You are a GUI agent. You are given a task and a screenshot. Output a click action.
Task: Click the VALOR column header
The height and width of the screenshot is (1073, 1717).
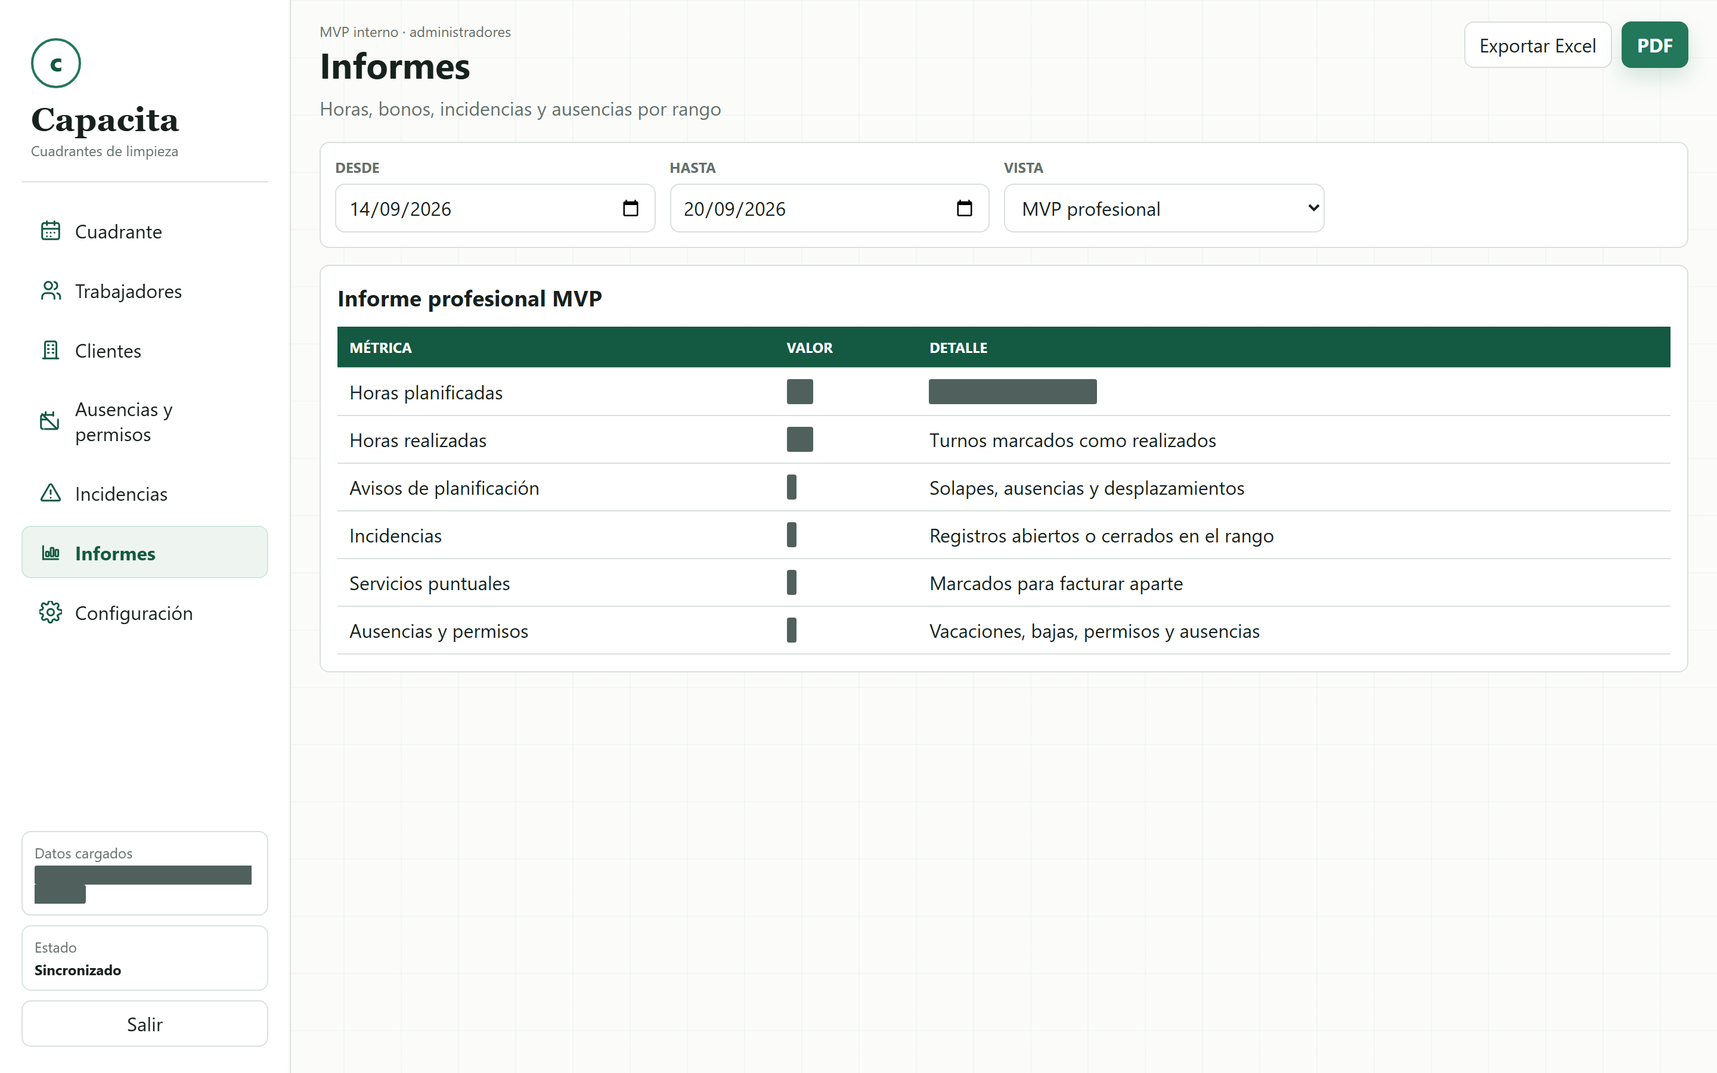[810, 348]
